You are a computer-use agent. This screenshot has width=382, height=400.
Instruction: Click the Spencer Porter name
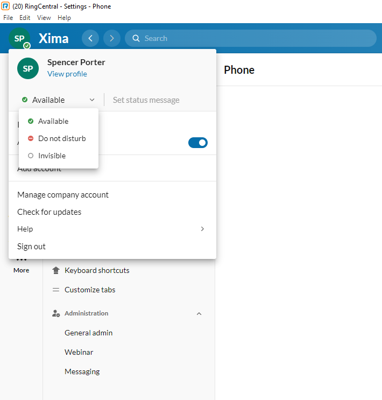(76, 62)
